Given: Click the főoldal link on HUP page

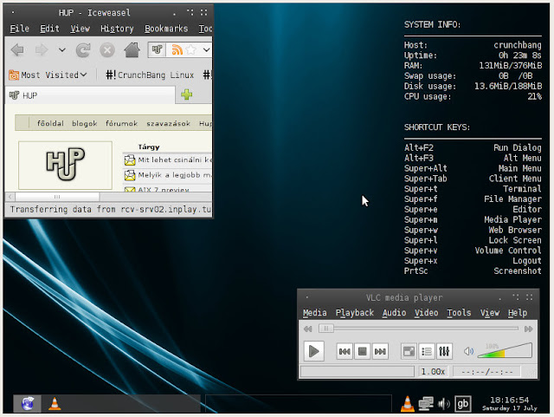Looking at the screenshot, I should 50,123.
